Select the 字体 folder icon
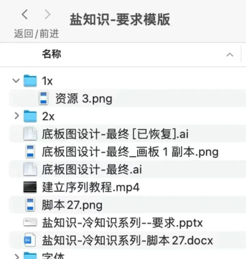This screenshot has width=246, height=259. [x=30, y=256]
